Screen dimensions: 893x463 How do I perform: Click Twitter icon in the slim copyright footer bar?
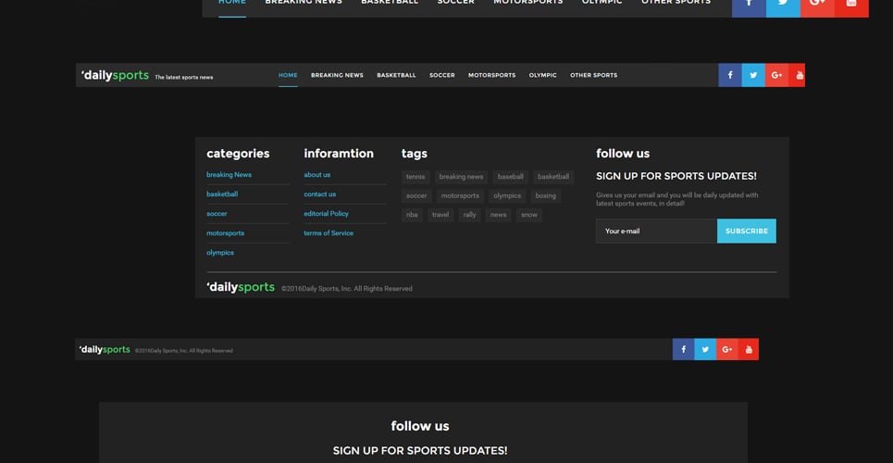[705, 349]
